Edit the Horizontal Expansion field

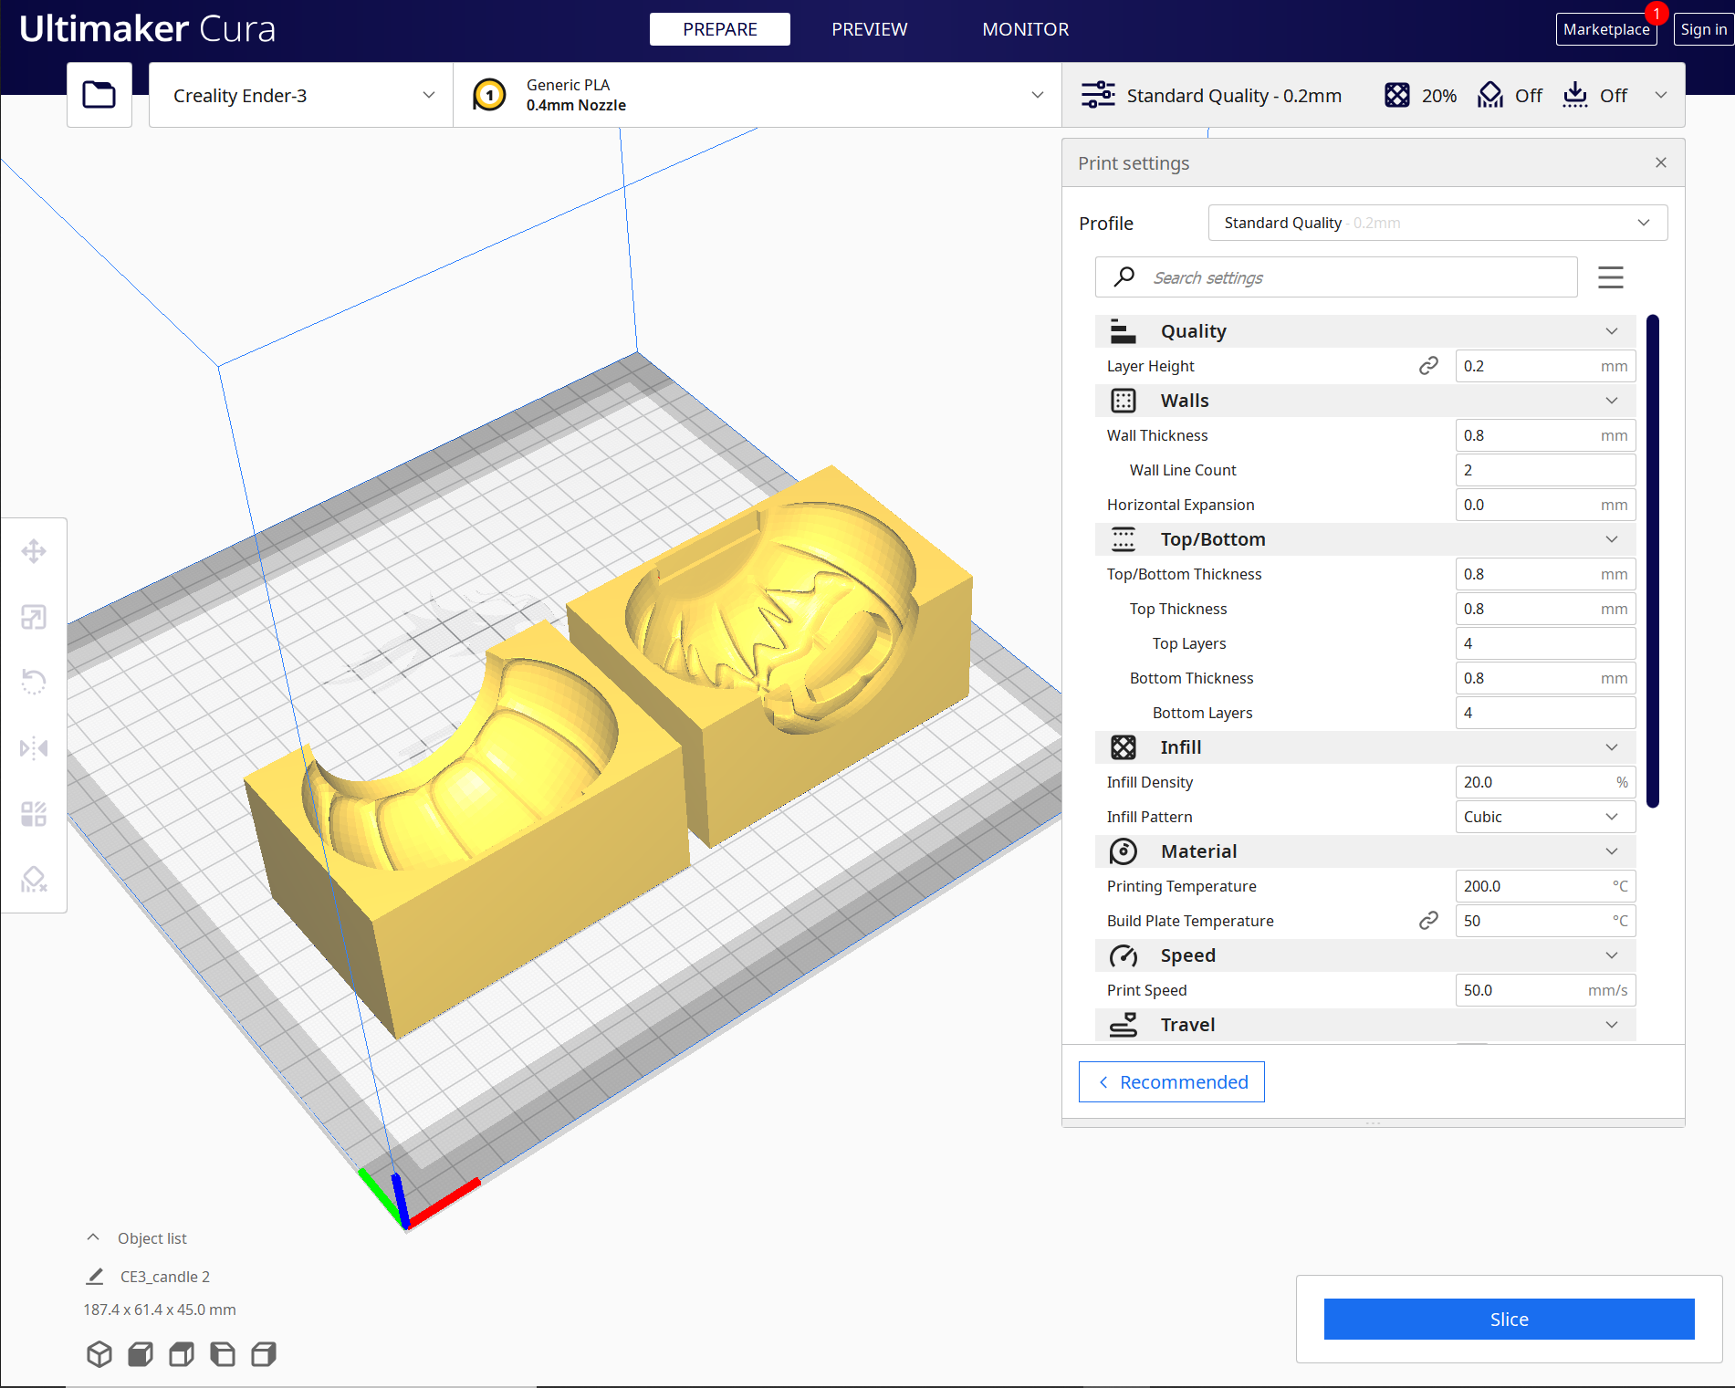pos(1545,505)
